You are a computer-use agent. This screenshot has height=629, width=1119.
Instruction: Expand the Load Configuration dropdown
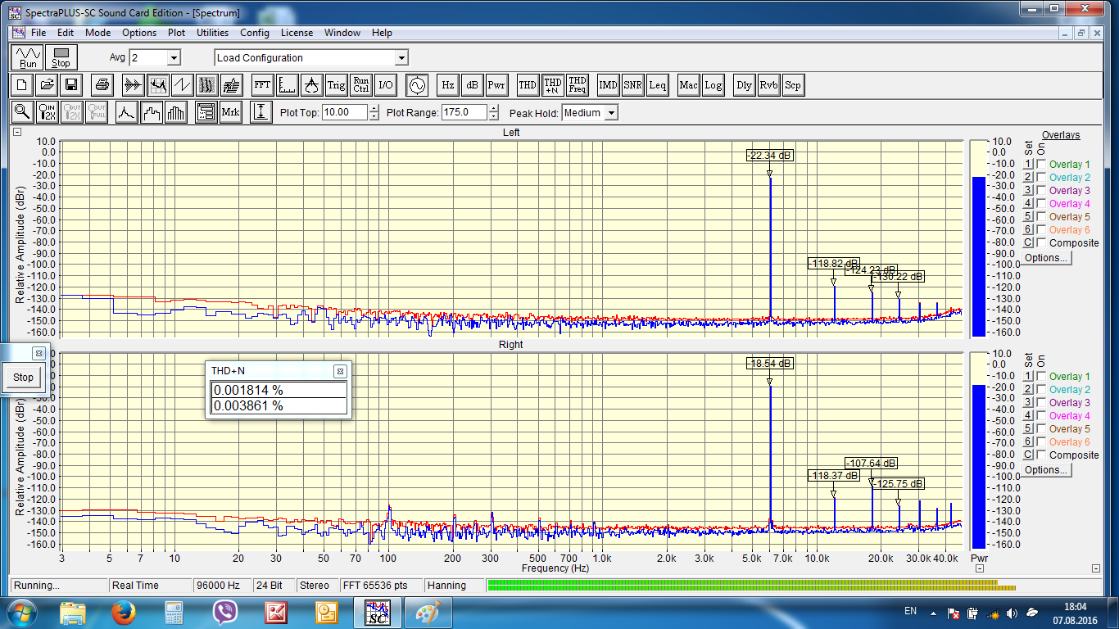(401, 58)
